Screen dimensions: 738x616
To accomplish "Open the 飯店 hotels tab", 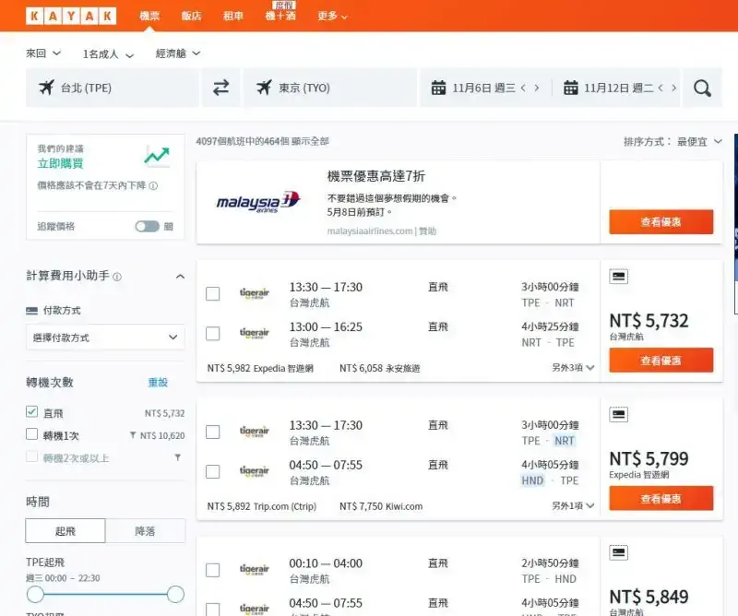I will click(x=191, y=17).
